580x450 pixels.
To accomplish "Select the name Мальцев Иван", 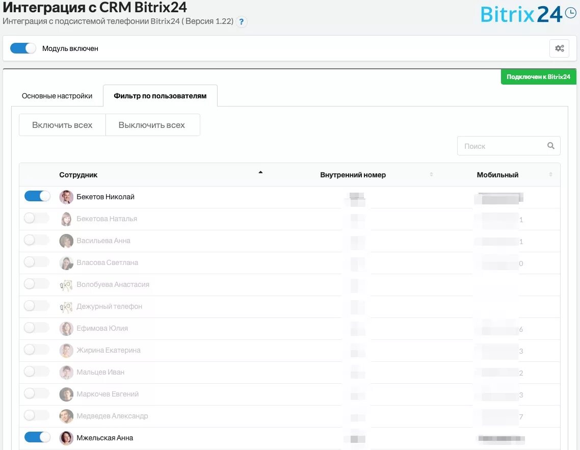I will point(100,372).
